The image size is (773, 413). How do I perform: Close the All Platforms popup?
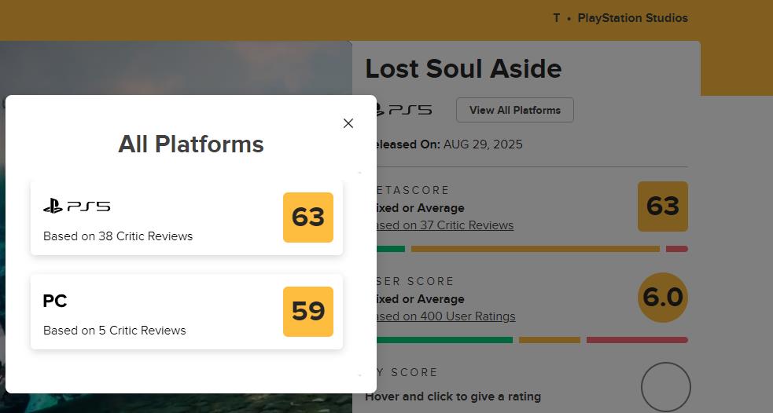coord(348,123)
